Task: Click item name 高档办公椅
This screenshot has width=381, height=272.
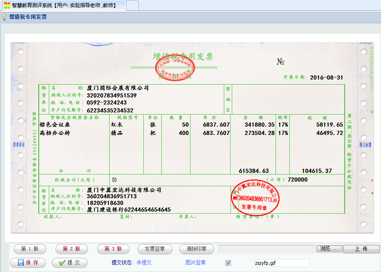Action: [x=55, y=133]
